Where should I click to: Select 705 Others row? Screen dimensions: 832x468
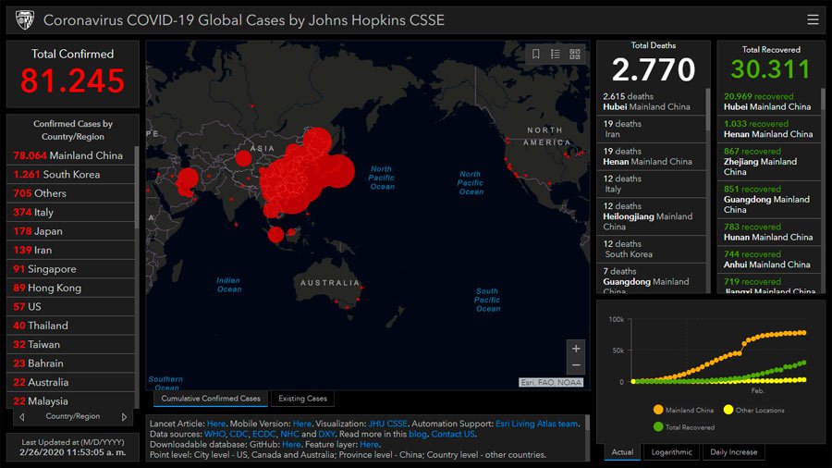tap(70, 193)
